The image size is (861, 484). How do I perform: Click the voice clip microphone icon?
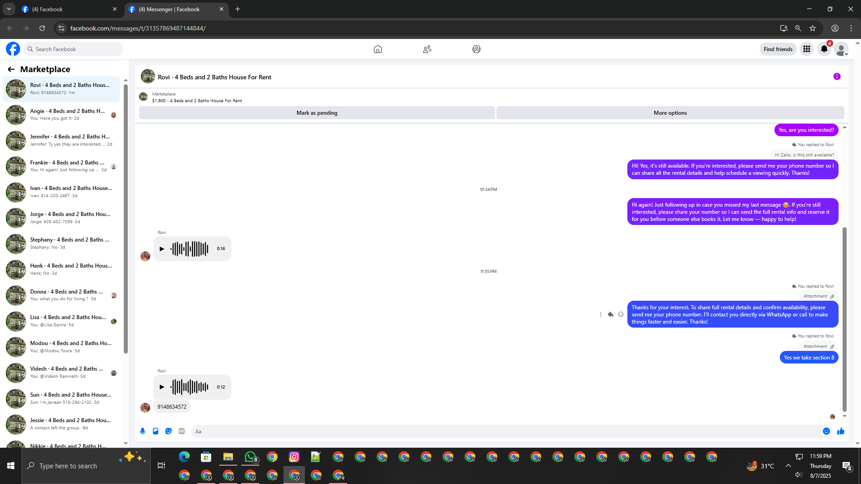[x=143, y=431]
